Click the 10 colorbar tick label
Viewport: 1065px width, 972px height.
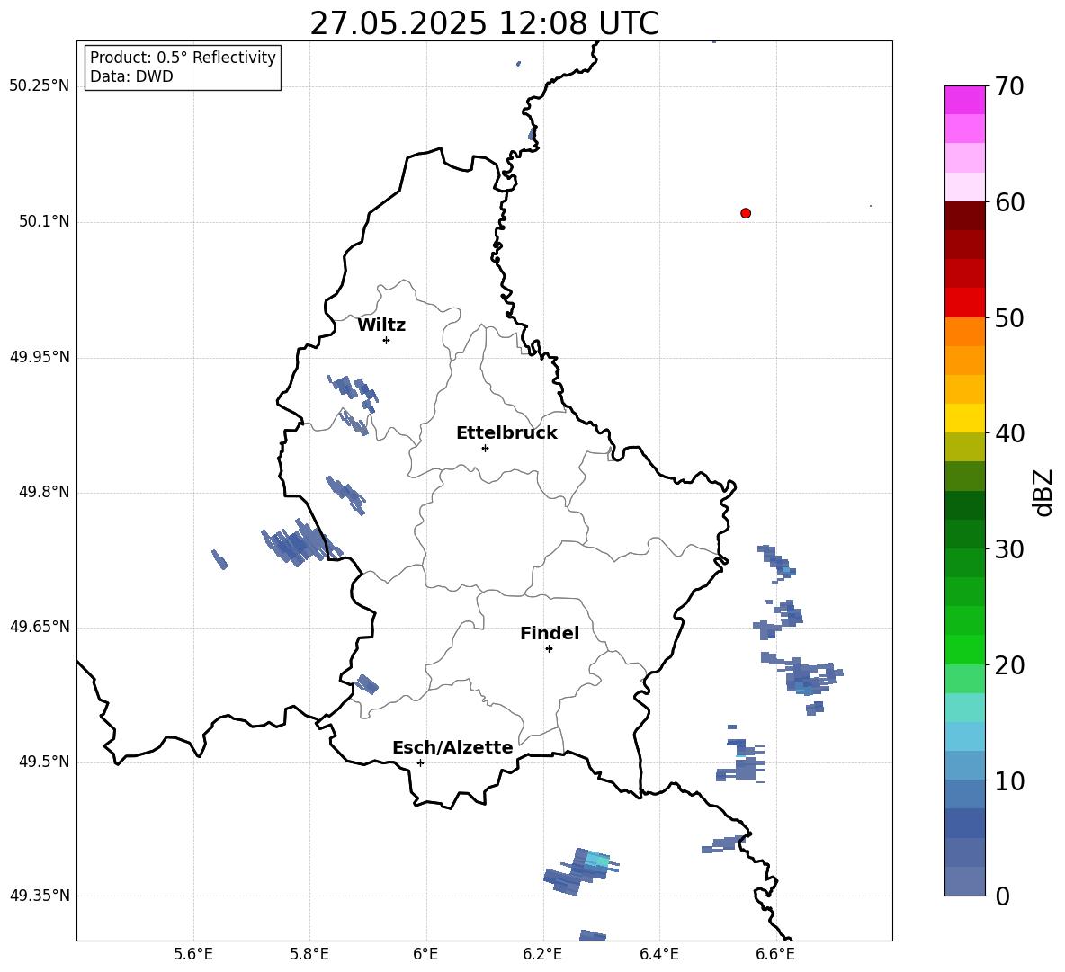(1009, 780)
